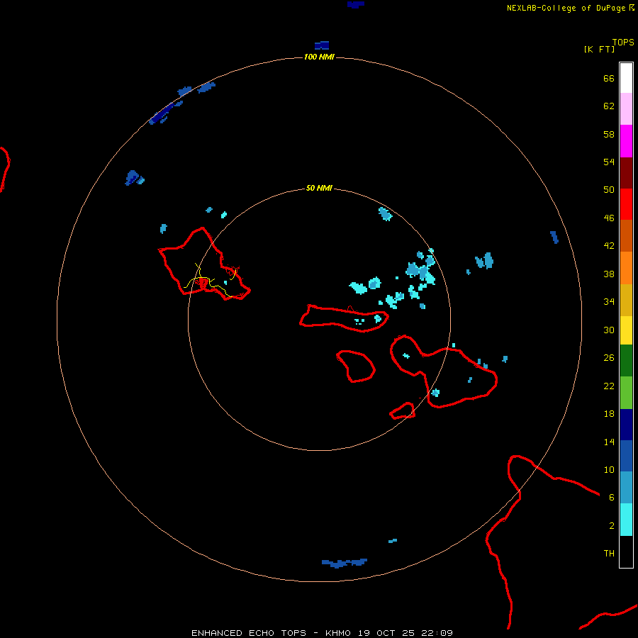
Task: Click the NEXLAB-College of DuPage credit text
Action: click(566, 8)
